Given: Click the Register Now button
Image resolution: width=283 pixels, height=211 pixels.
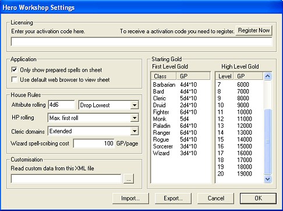Looking at the screenshot, I should [x=254, y=30].
